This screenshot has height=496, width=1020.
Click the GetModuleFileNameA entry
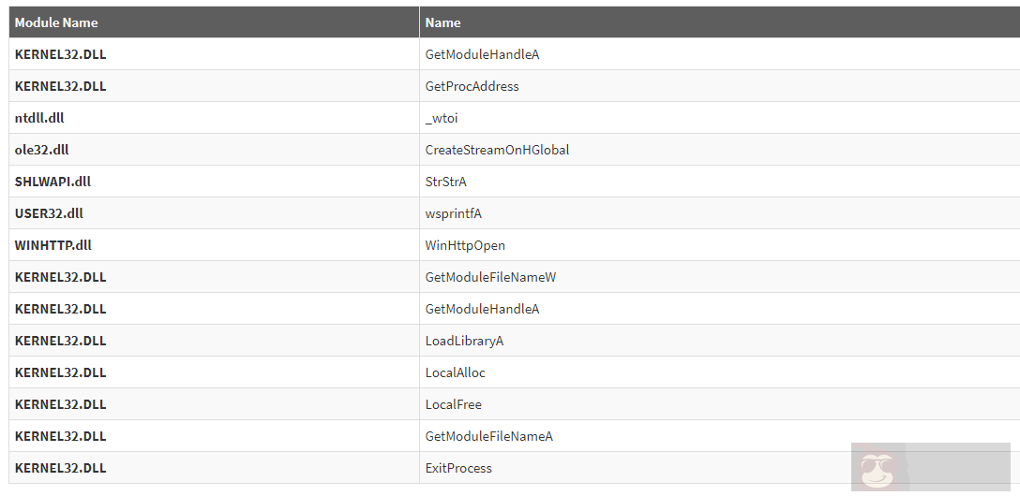(x=488, y=436)
